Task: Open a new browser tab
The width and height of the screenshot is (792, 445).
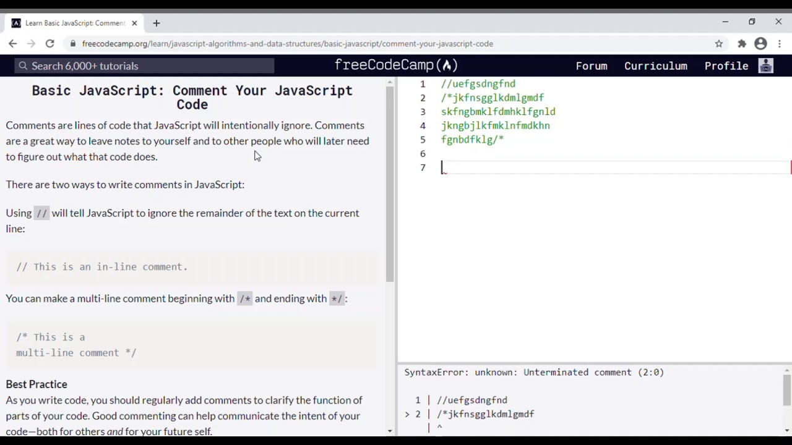Action: pos(157,23)
